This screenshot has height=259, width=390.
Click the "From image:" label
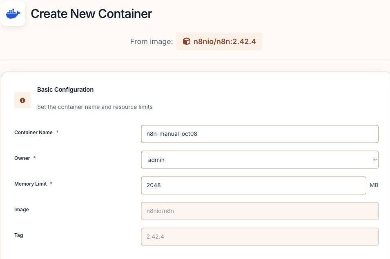tap(152, 42)
